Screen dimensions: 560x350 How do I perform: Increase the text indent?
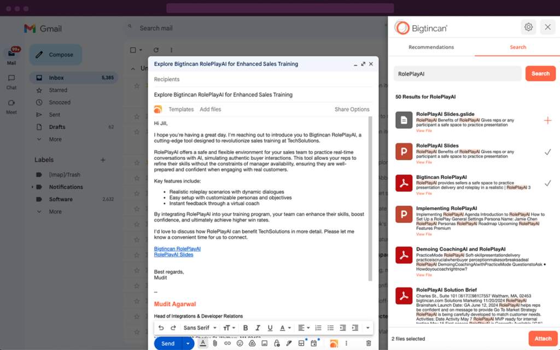(x=355, y=328)
